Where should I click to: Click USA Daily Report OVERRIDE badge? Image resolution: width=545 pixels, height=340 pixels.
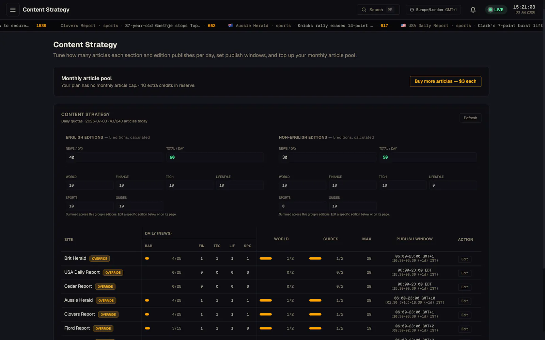[113, 273]
